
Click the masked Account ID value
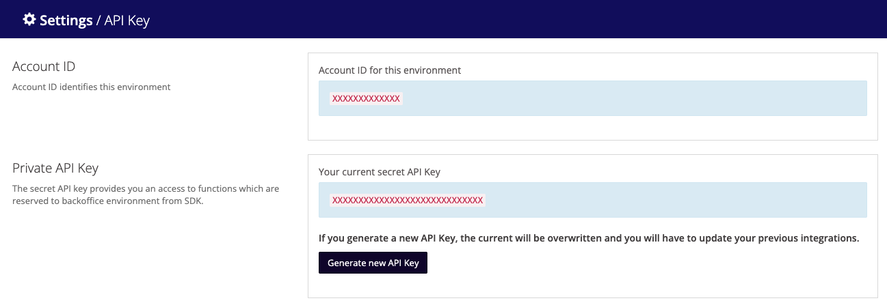(366, 99)
